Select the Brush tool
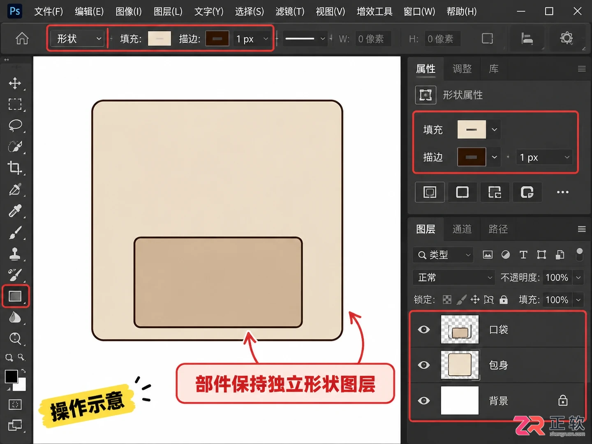This screenshot has height=444, width=592. [x=15, y=232]
